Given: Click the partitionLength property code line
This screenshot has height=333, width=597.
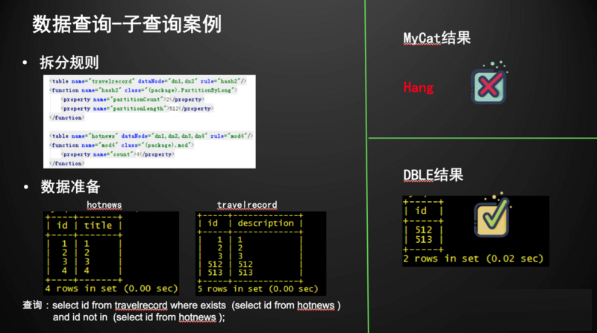Looking at the screenshot, I should click(x=137, y=108).
